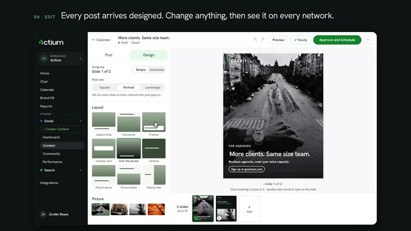This screenshot has width=411, height=231.
Task: Go back to Calendar link
Action: pyautogui.click(x=101, y=40)
